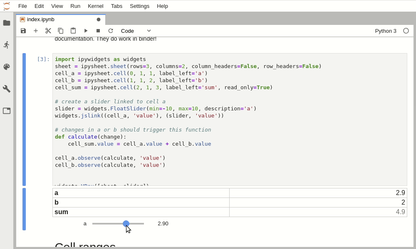Open the cell tools wrench panel
The height and width of the screenshot is (249, 416).
(x=7, y=89)
